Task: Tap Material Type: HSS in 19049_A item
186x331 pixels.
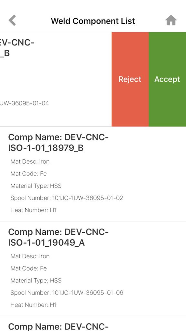Action: 36,280
